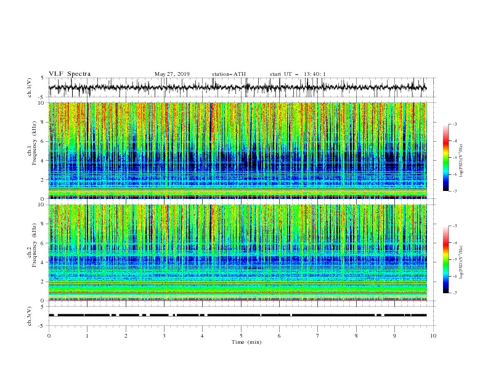This screenshot has width=488, height=377.
Task: Click the "station=ATH" header label
Action: [229, 74]
